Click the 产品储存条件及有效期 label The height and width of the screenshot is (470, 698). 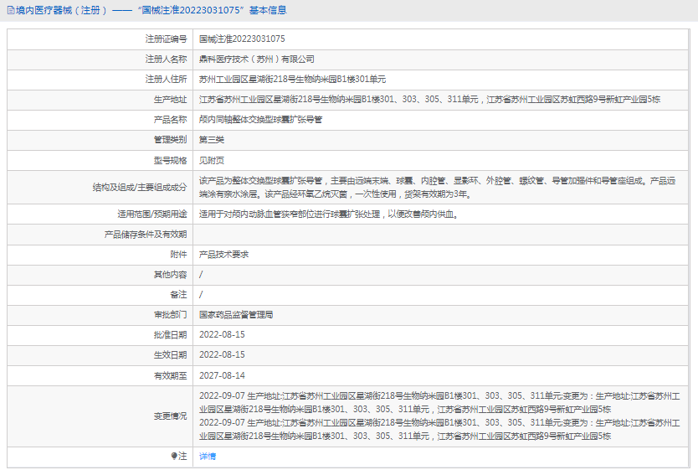(146, 234)
